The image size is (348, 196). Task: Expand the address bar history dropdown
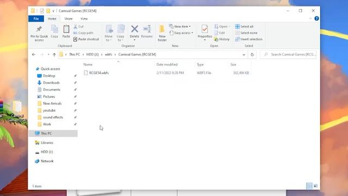244,54
